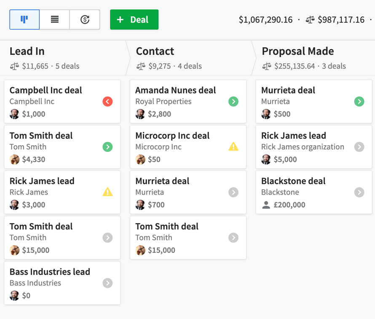Click red overdue arrow on Campbell Inc deal
Viewport: 375px width, 319px height.
point(107,102)
